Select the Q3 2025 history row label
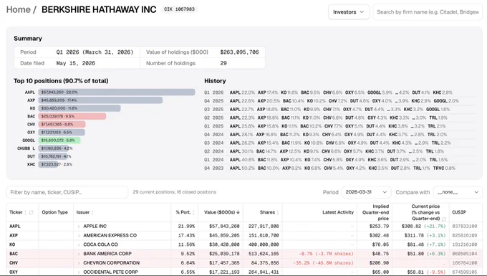The height and width of the screenshot is (276, 487). coord(213,110)
